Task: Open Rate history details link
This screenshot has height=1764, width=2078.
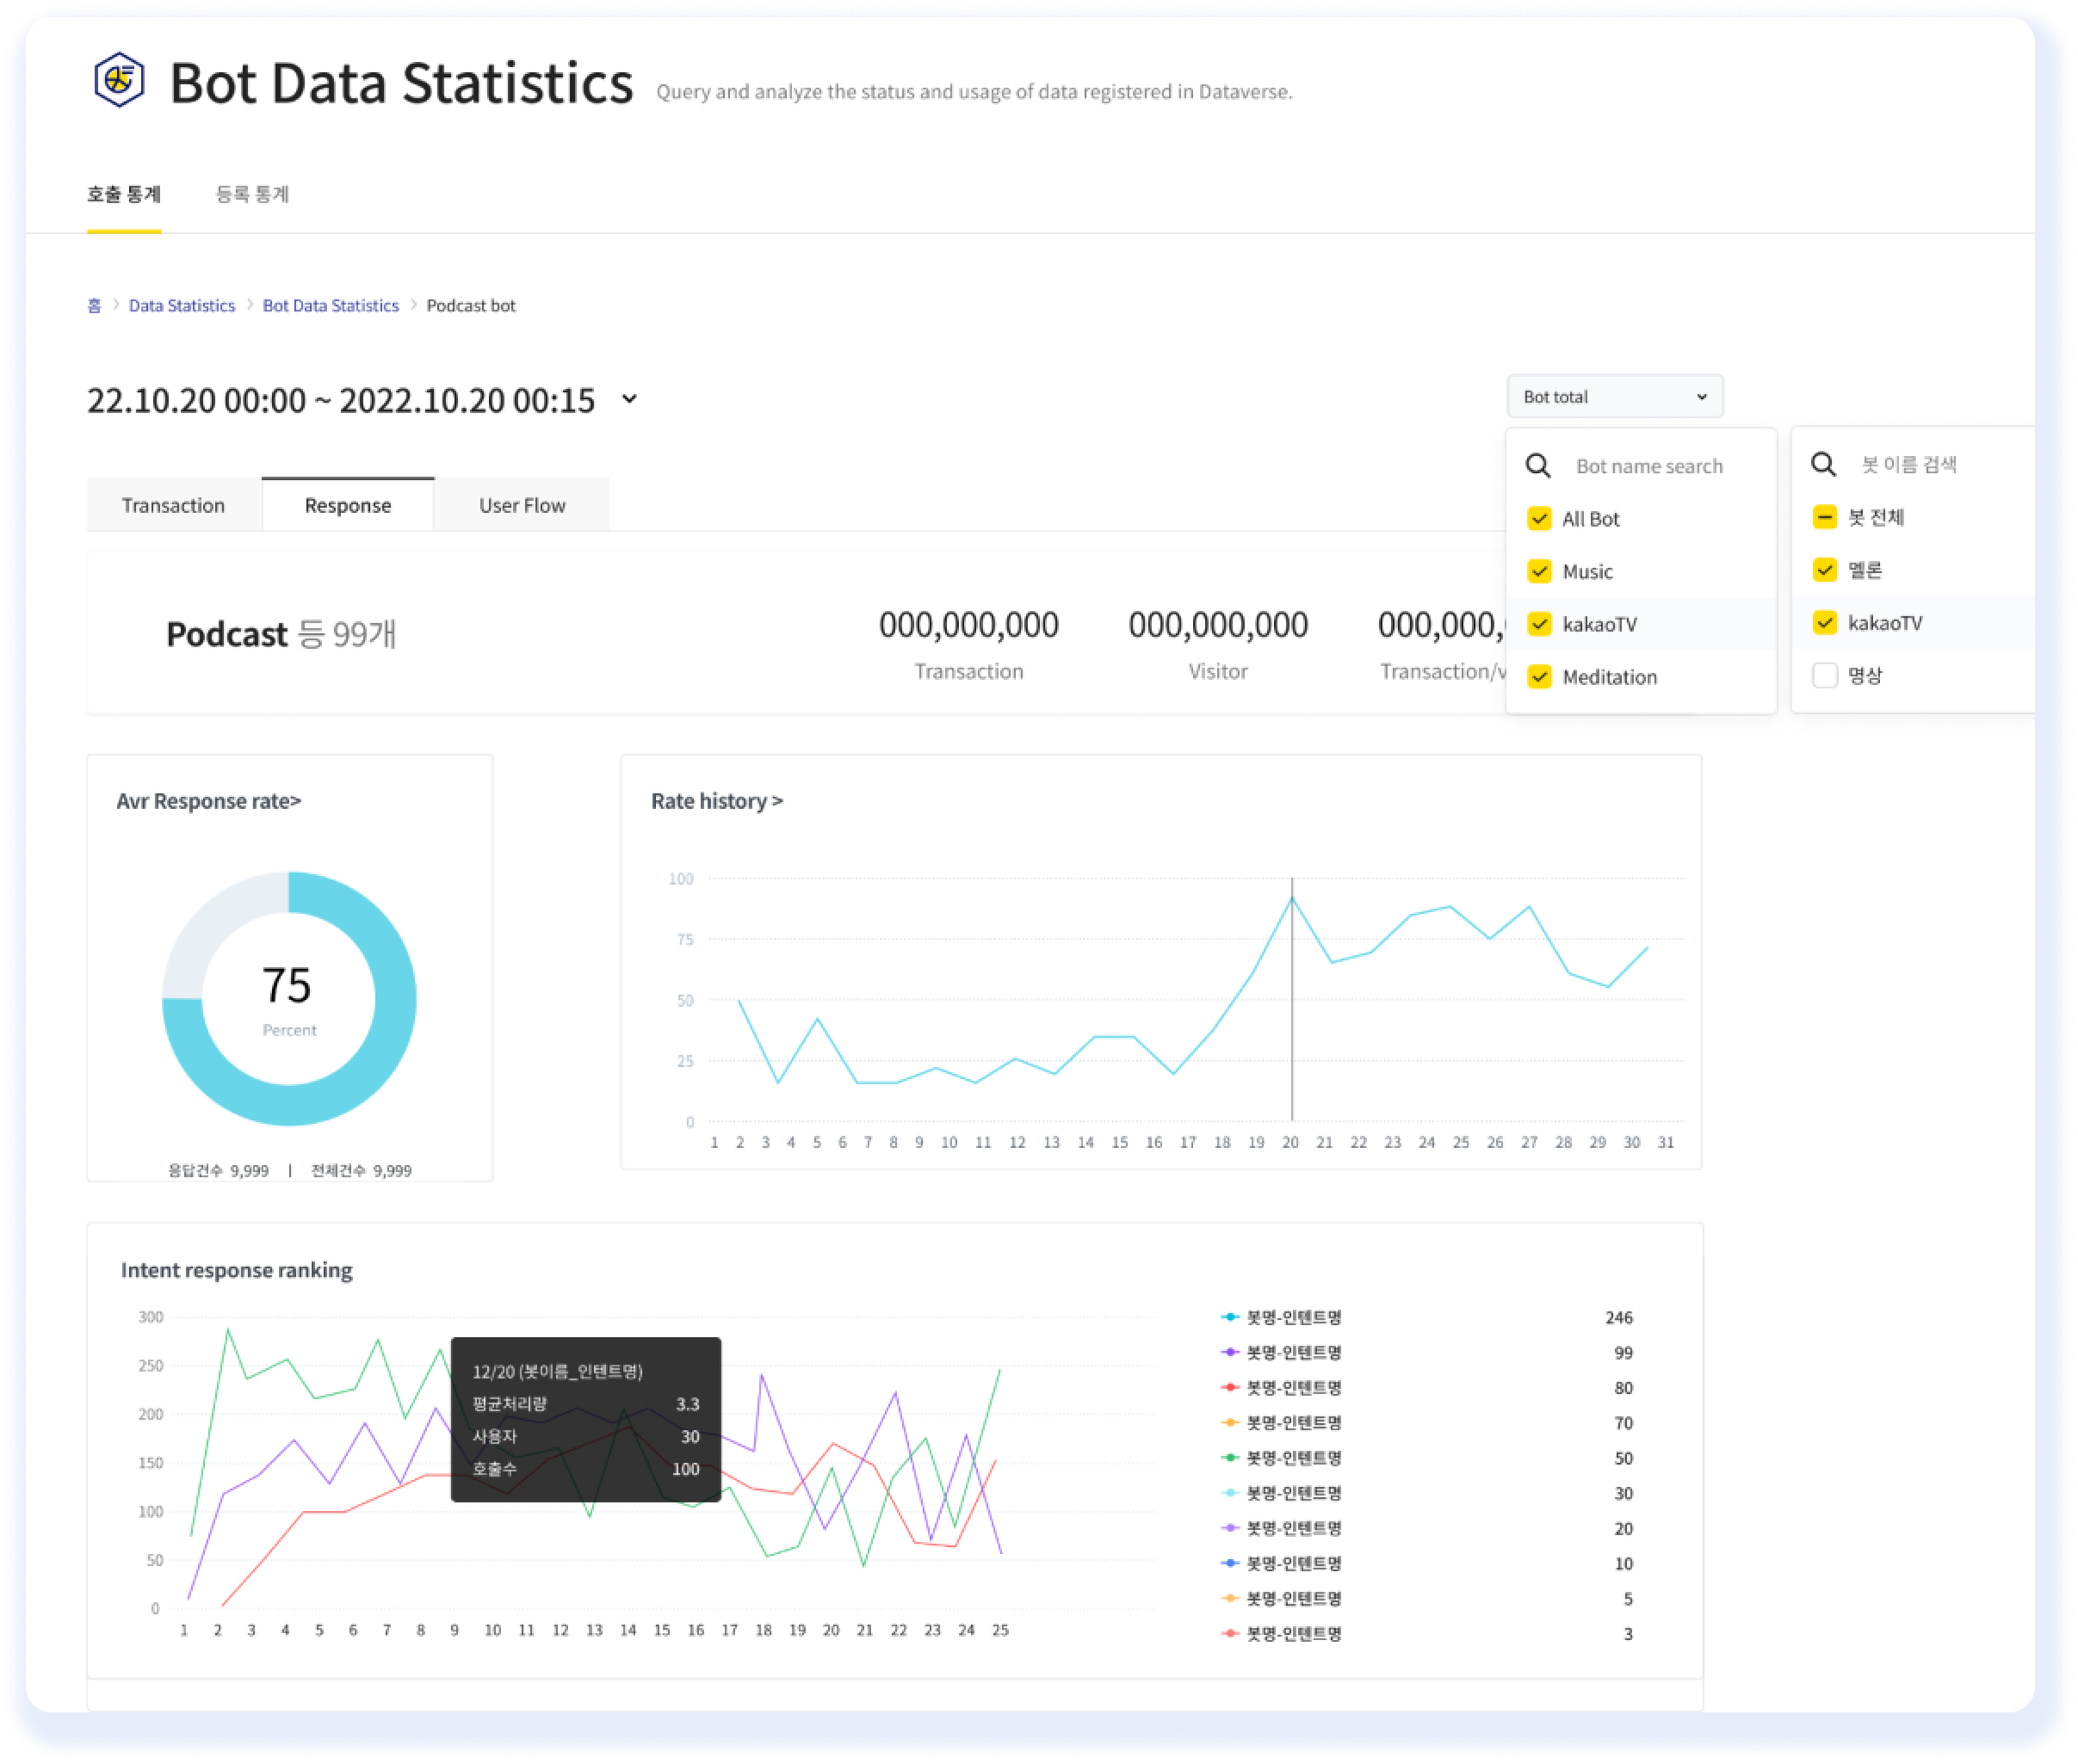Action: [x=716, y=801]
